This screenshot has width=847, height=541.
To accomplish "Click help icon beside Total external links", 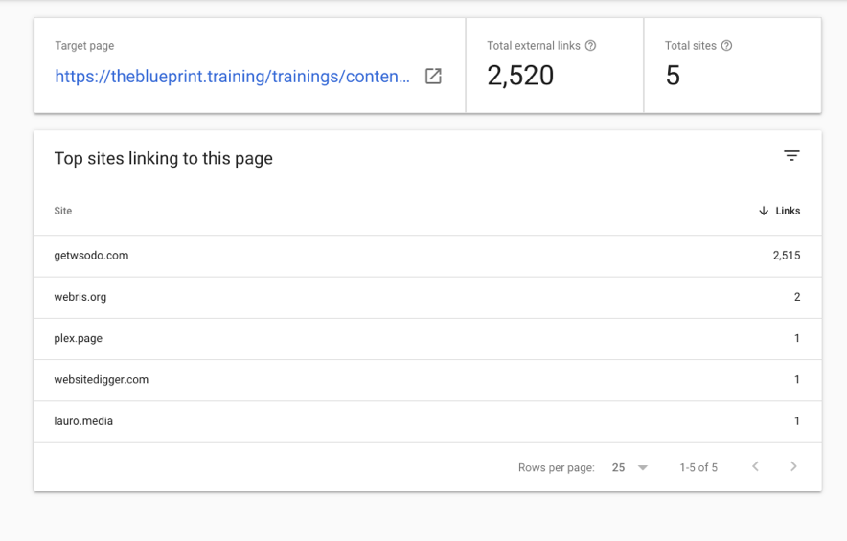I will pos(590,46).
